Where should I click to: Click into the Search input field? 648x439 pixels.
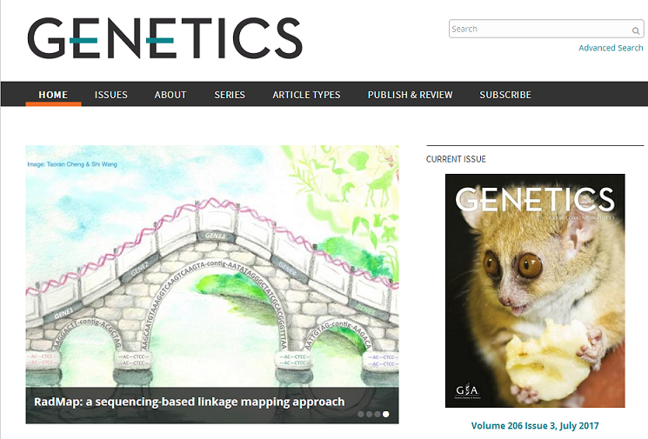point(541,29)
